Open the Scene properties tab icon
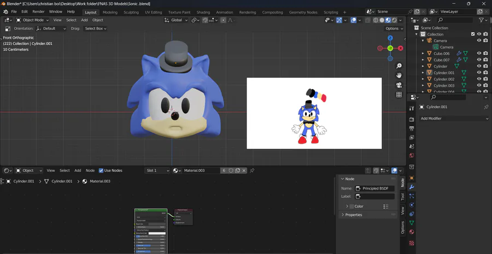The image size is (492, 254). pyautogui.click(x=412, y=146)
